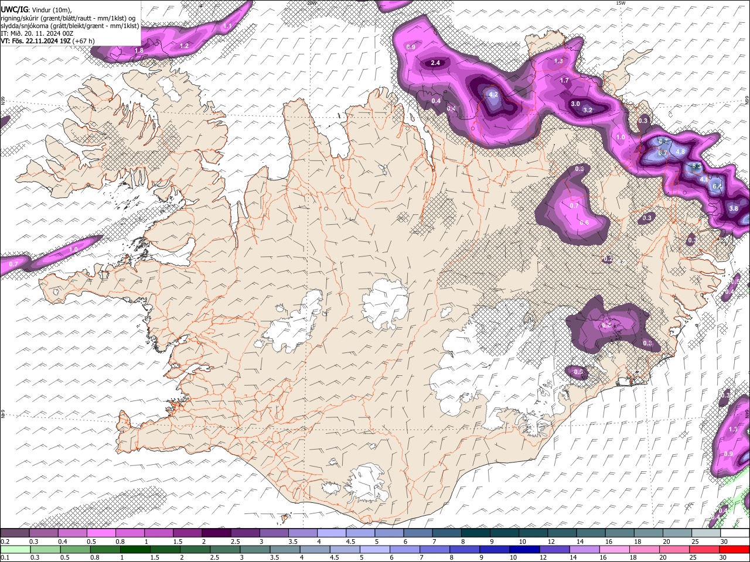Image resolution: width=750 pixels, height=562 pixels.
Task: Click the 4.2 precipitation maximum label
Action: click(493, 94)
